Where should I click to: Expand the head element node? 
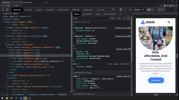click(x=3, y=19)
